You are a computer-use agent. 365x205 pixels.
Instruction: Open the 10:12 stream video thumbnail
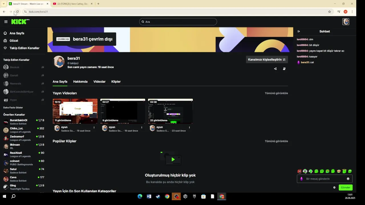coord(75,111)
